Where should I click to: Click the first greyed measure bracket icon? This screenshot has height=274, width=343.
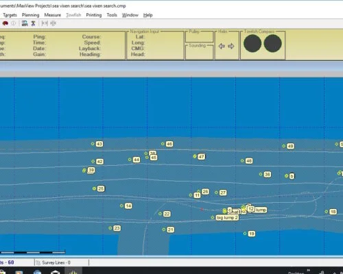[x=45, y=23]
